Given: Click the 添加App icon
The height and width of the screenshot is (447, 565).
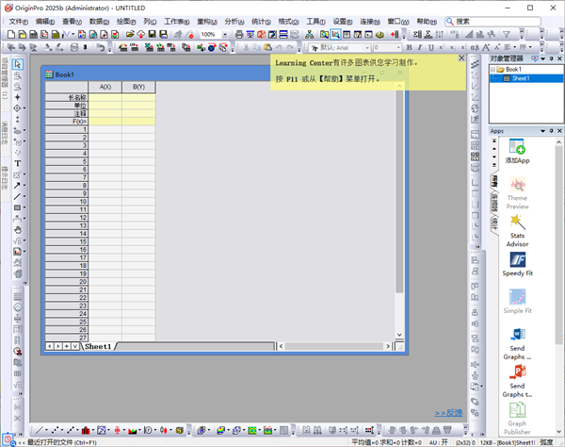Looking at the screenshot, I should (x=517, y=149).
